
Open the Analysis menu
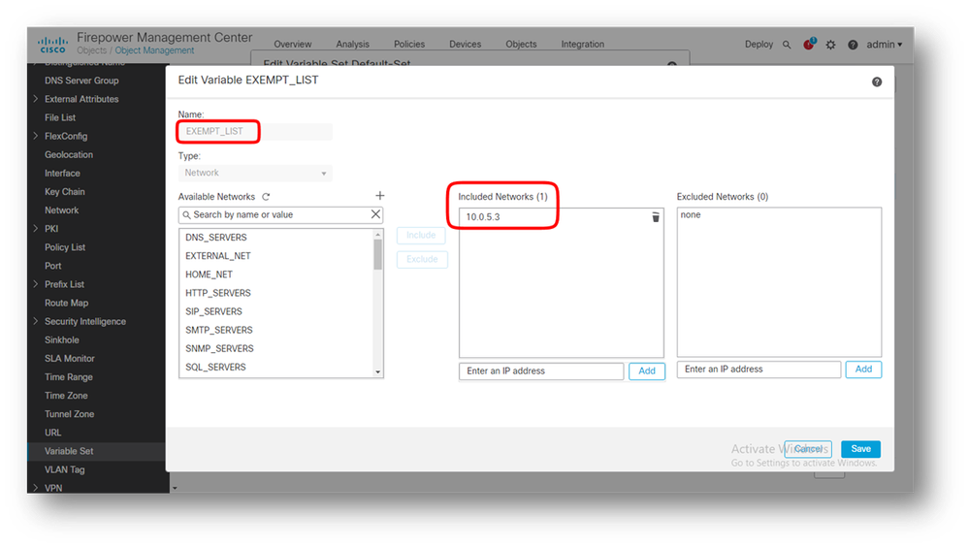point(352,45)
